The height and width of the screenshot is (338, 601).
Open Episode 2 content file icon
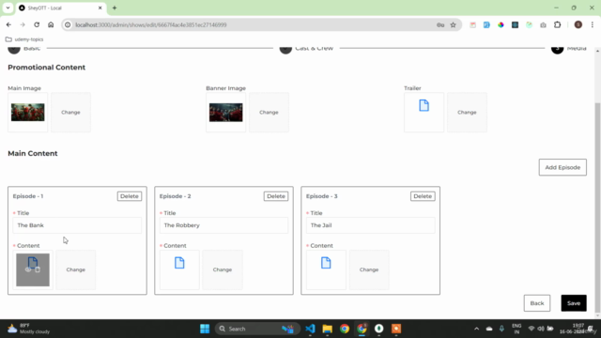click(179, 263)
